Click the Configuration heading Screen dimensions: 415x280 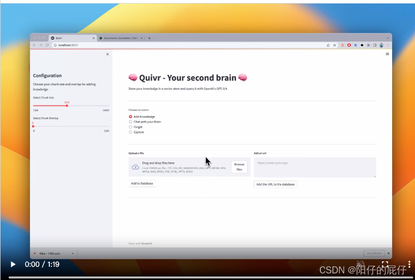pyautogui.click(x=47, y=76)
